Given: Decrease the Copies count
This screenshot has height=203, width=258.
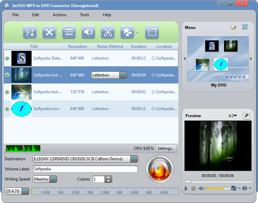Looking at the screenshot, I should [x=108, y=181].
